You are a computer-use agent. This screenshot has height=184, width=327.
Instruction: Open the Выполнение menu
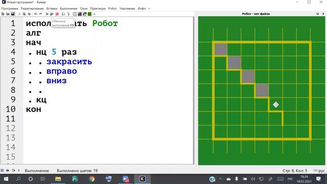(68, 9)
